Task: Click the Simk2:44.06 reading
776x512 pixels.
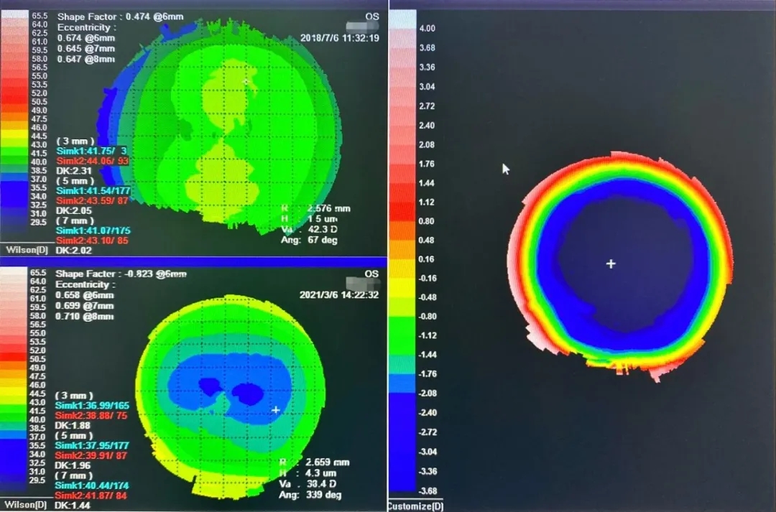Action: (93, 161)
